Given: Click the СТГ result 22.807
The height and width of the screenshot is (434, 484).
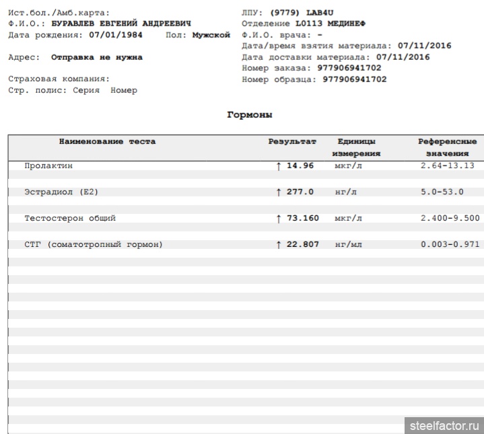Looking at the screenshot, I should coord(303,244).
